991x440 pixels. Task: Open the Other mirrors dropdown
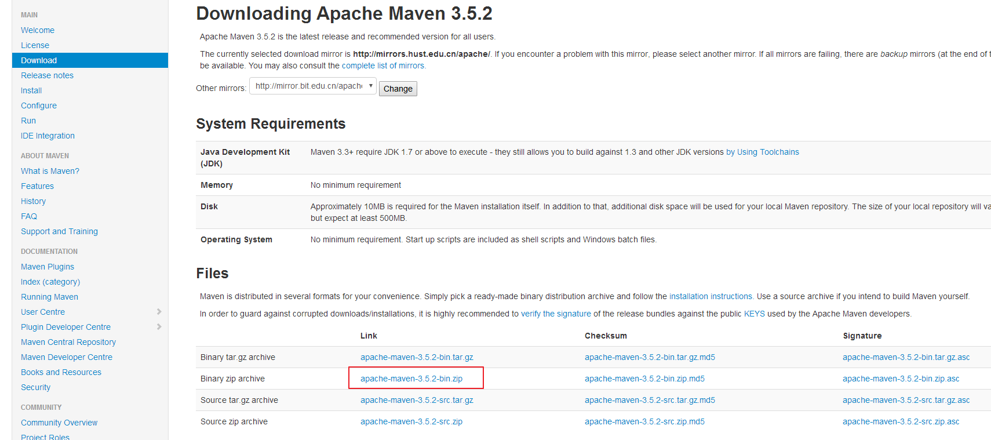313,86
